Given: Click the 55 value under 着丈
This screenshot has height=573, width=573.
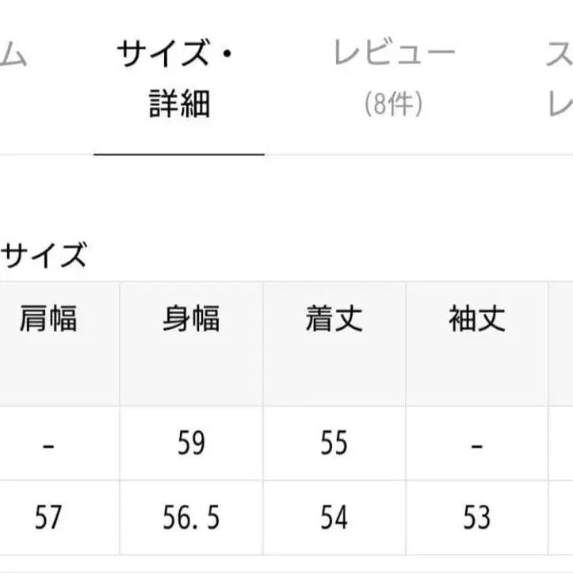Looking at the screenshot, I should tap(334, 444).
